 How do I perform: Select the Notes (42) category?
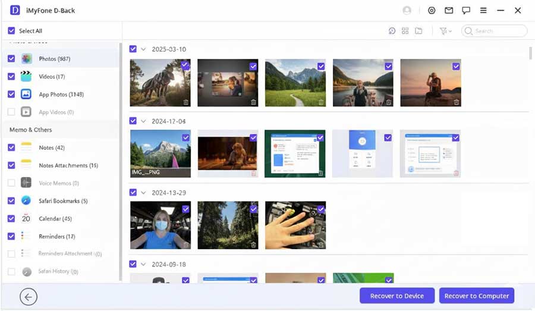(x=52, y=147)
